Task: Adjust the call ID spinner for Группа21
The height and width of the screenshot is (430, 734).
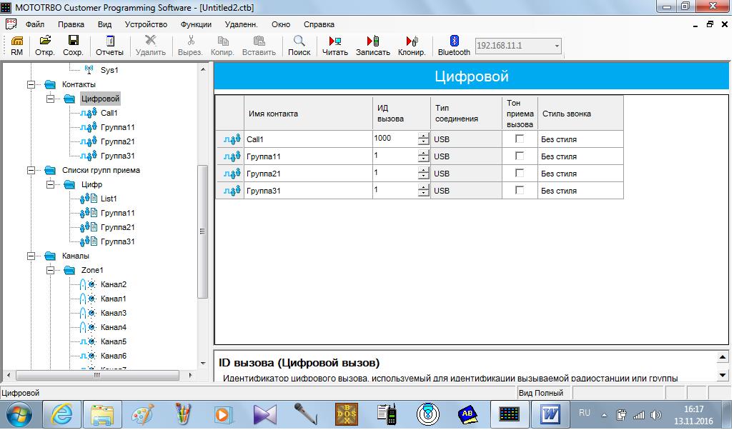Action: pyautogui.click(x=424, y=173)
